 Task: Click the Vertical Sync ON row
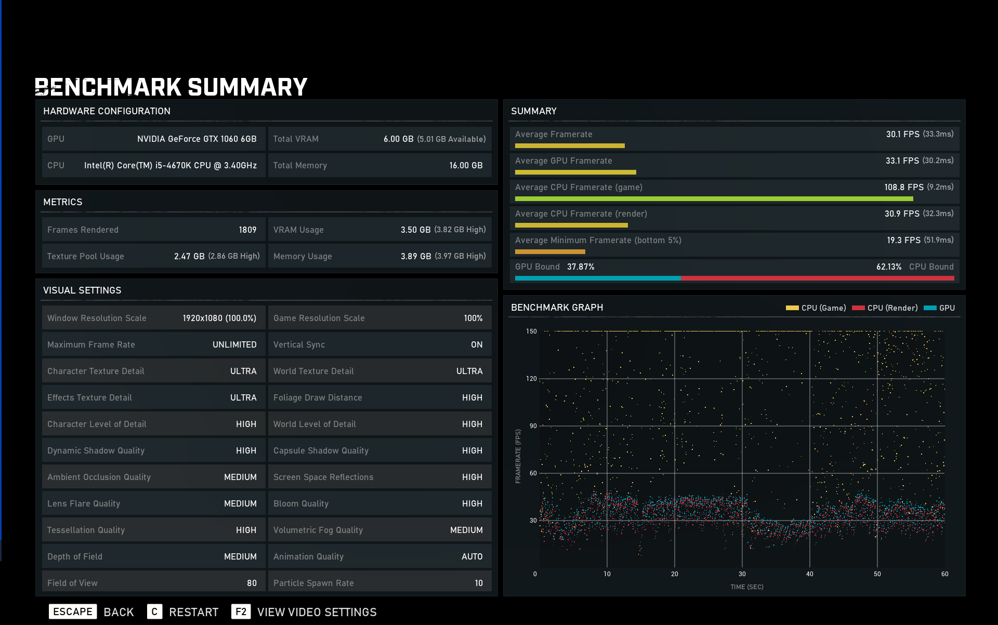379,344
